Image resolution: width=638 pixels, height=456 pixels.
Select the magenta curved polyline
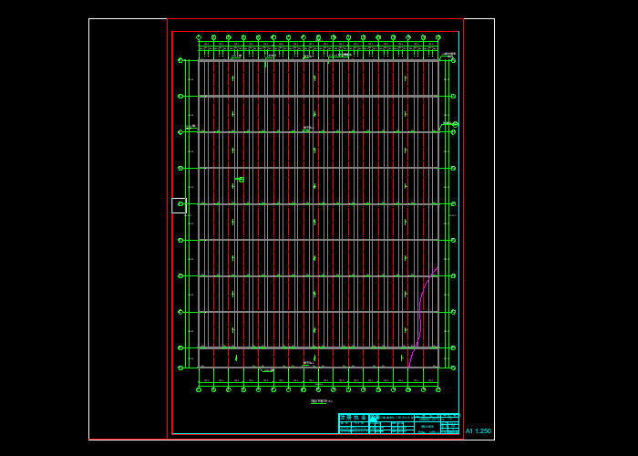coord(423,317)
